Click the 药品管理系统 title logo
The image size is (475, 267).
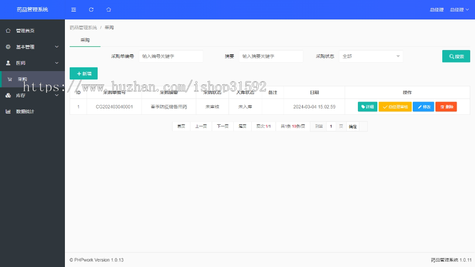(x=32, y=9)
